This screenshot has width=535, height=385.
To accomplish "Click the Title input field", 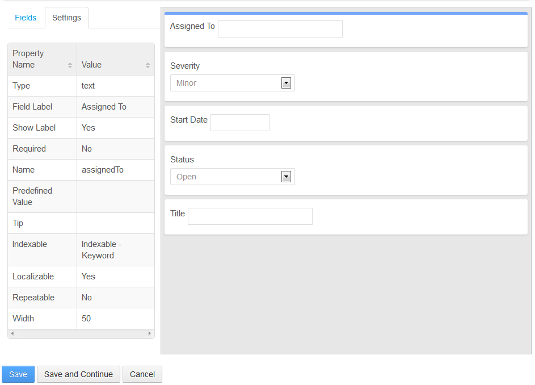I will pos(250,216).
